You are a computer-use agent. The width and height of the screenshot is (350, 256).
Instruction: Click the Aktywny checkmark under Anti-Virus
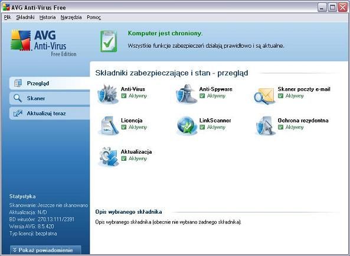coord(124,96)
